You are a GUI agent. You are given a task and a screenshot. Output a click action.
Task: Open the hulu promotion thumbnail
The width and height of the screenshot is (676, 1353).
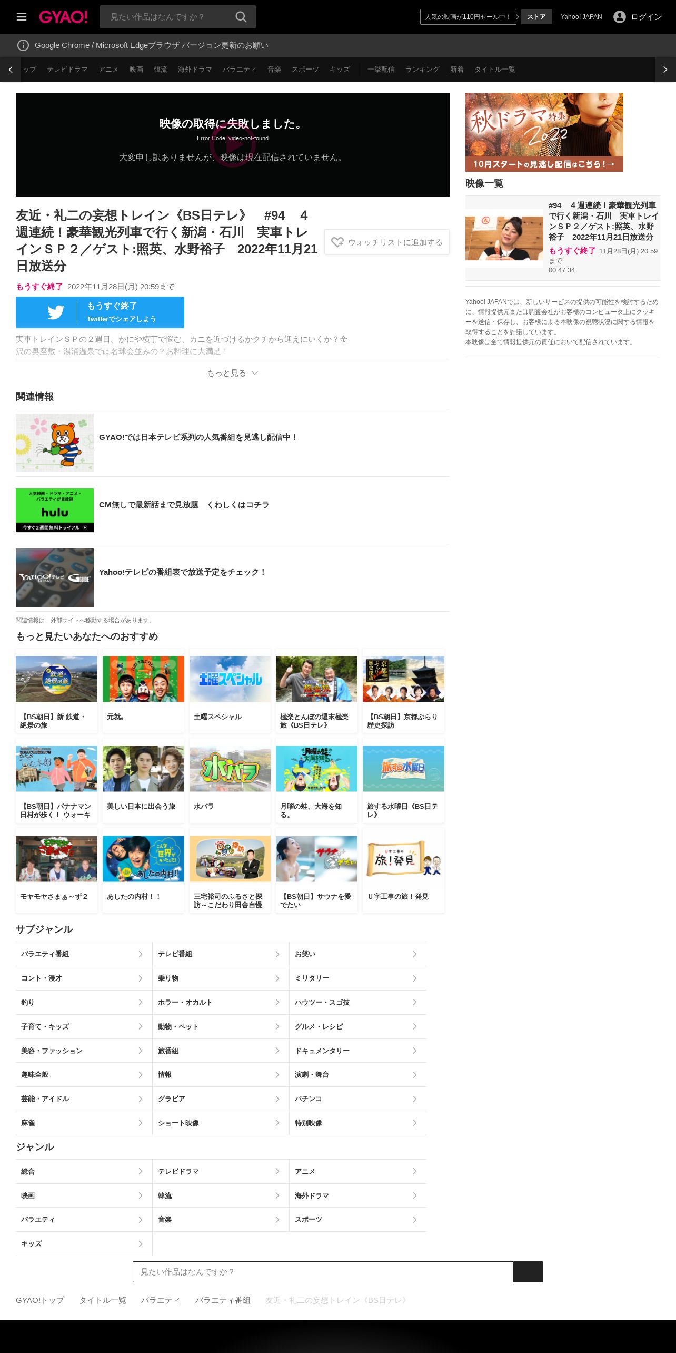tap(55, 510)
